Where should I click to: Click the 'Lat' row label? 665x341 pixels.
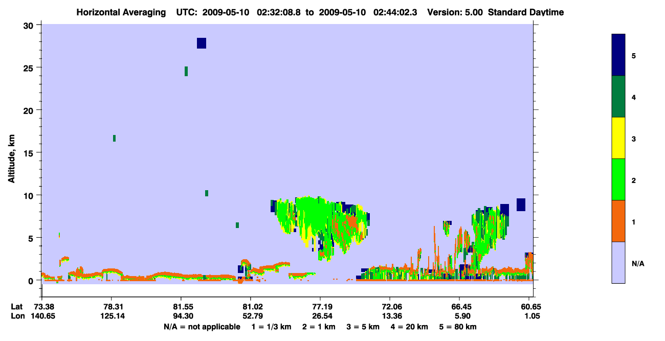(17, 307)
